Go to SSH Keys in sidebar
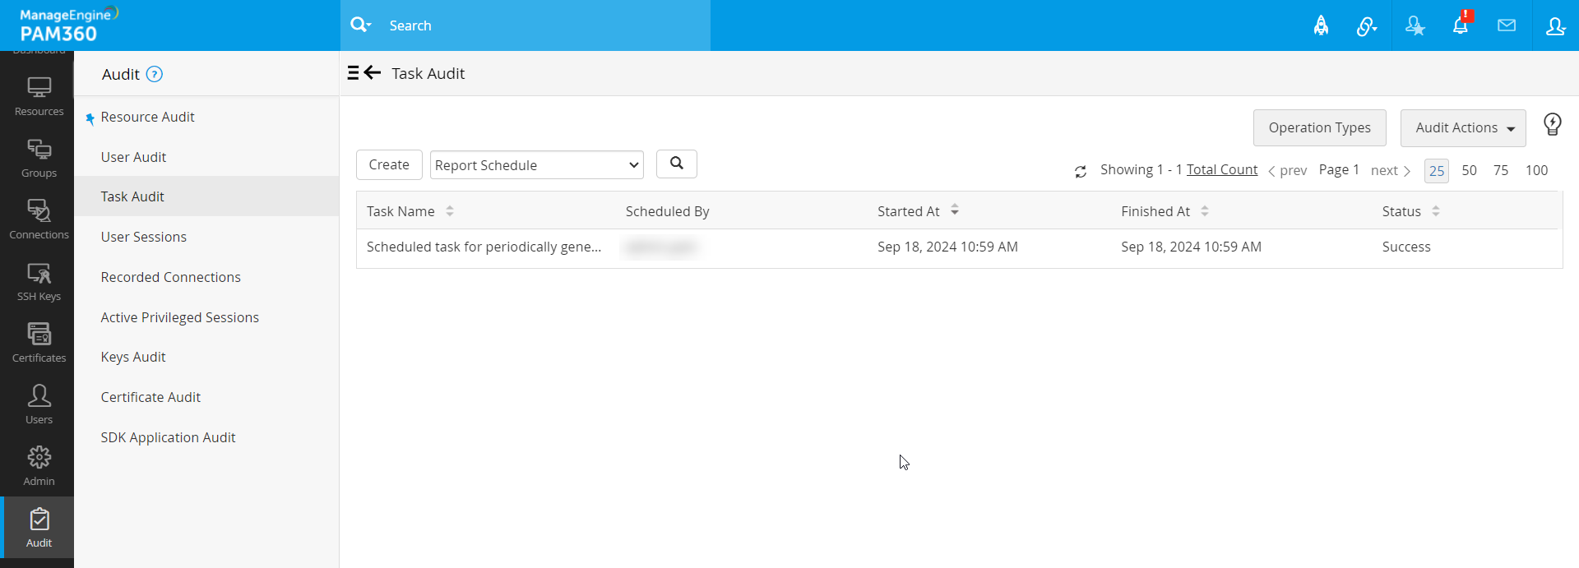 point(39,280)
